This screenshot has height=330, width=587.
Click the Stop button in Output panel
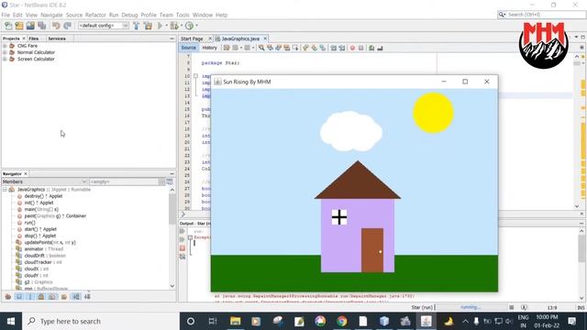[183, 248]
